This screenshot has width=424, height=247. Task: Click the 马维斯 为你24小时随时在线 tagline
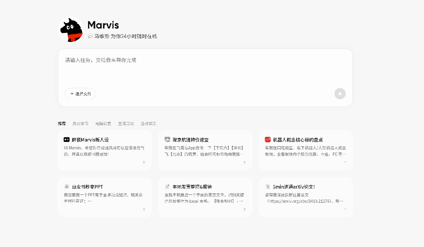click(x=125, y=36)
